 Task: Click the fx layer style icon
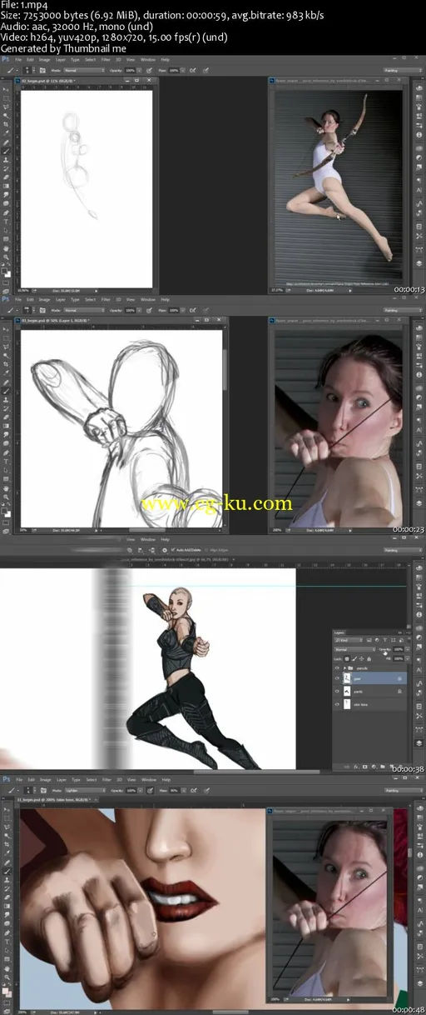click(356, 767)
